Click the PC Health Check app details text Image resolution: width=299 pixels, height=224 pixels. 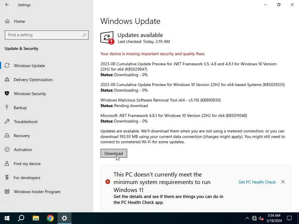[x=168, y=199]
